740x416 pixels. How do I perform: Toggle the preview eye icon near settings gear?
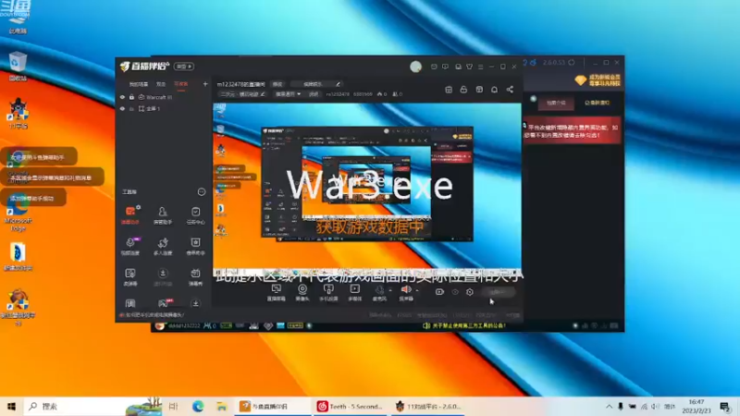(x=455, y=292)
